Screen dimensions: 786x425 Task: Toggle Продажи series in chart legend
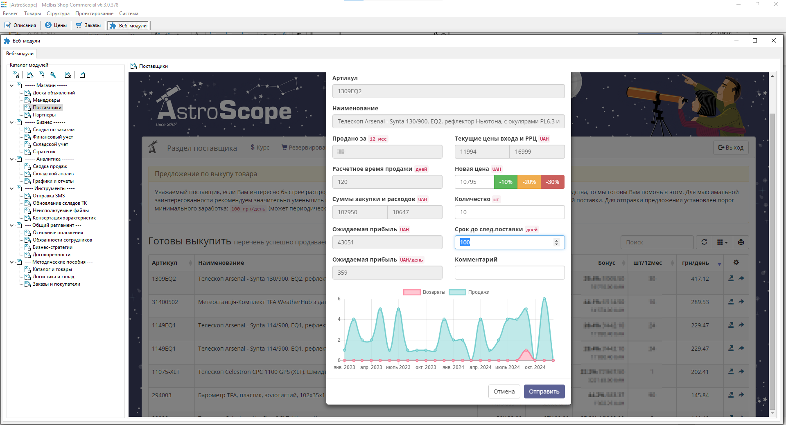click(x=469, y=292)
